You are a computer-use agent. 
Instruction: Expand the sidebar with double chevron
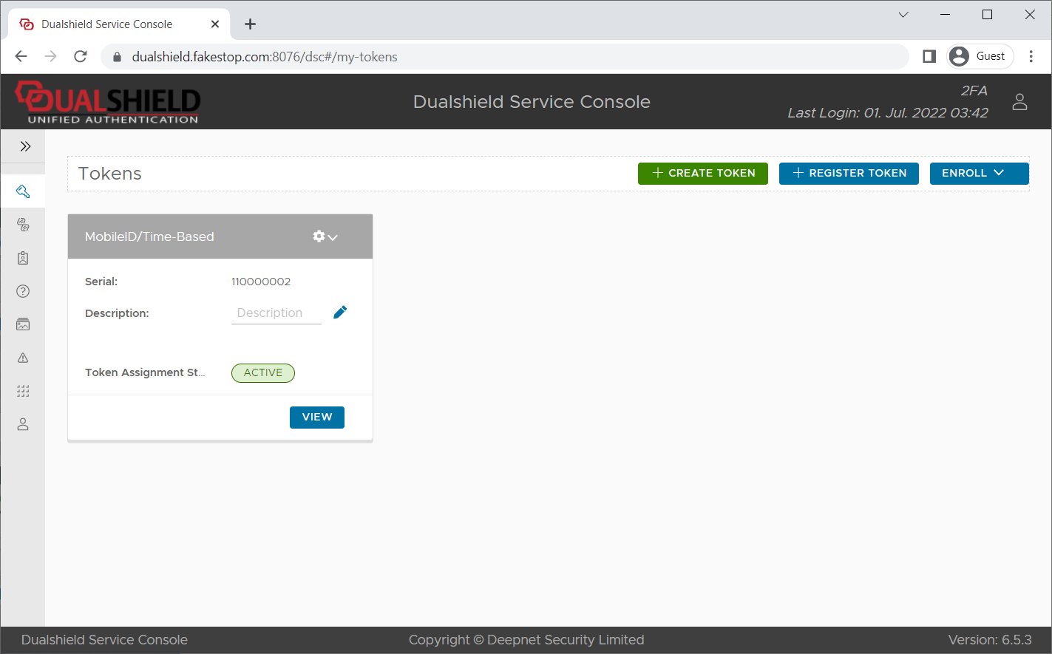pos(25,146)
